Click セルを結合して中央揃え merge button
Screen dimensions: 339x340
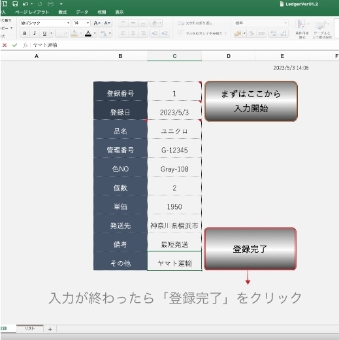click(x=201, y=33)
